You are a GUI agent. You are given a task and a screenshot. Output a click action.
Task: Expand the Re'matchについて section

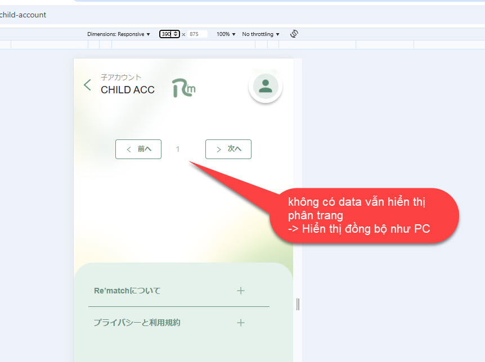click(x=127, y=291)
